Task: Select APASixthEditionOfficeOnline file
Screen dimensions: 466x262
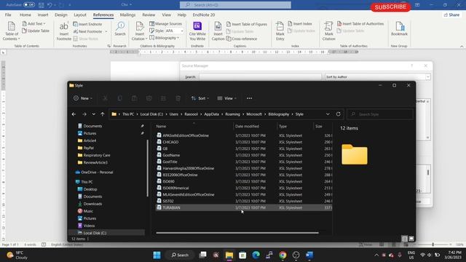Action: pyautogui.click(x=244, y=135)
